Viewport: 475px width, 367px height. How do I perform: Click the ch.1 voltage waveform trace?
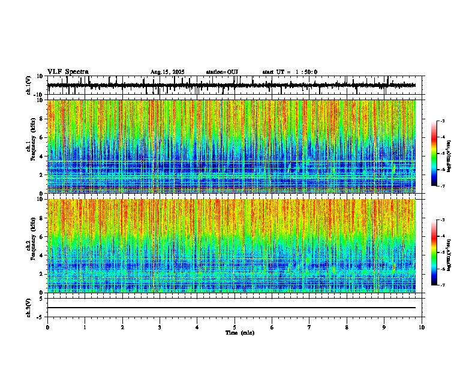[x=232, y=85]
